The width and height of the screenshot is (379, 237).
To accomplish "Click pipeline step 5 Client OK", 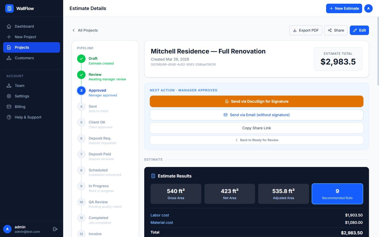I will (81, 122).
